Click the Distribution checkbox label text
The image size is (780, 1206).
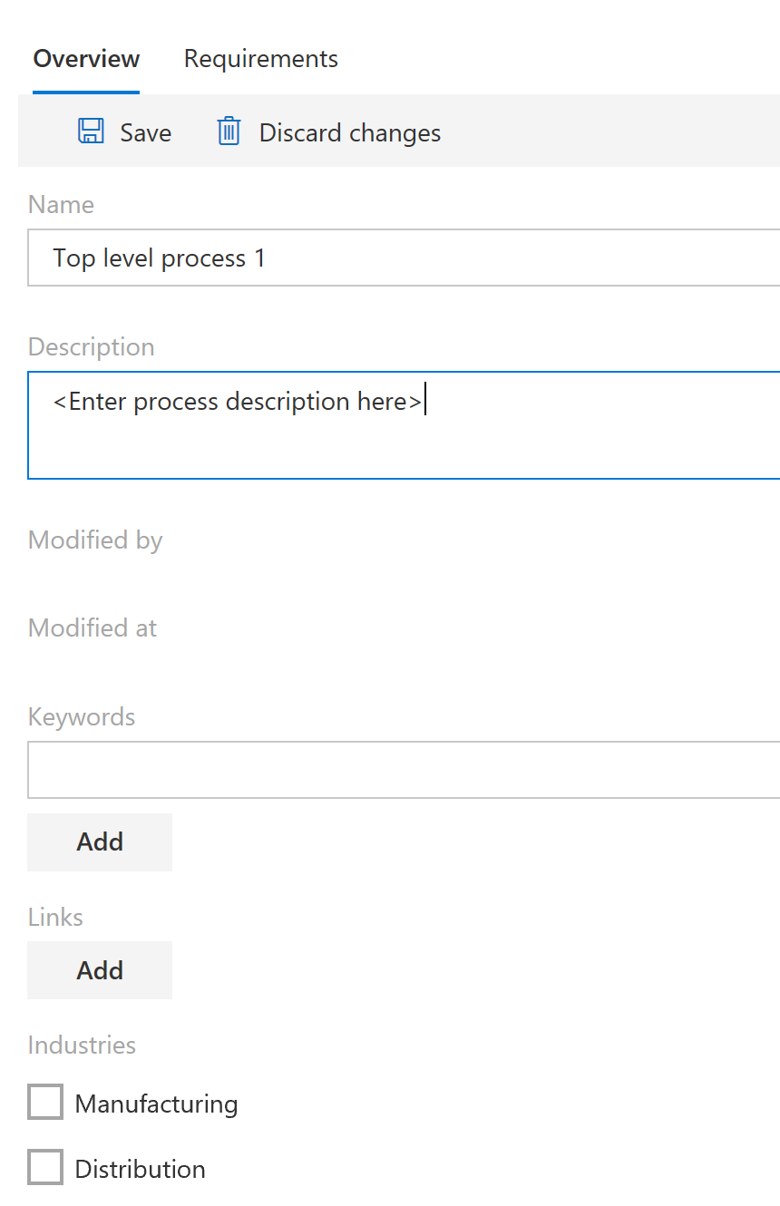pos(140,1169)
